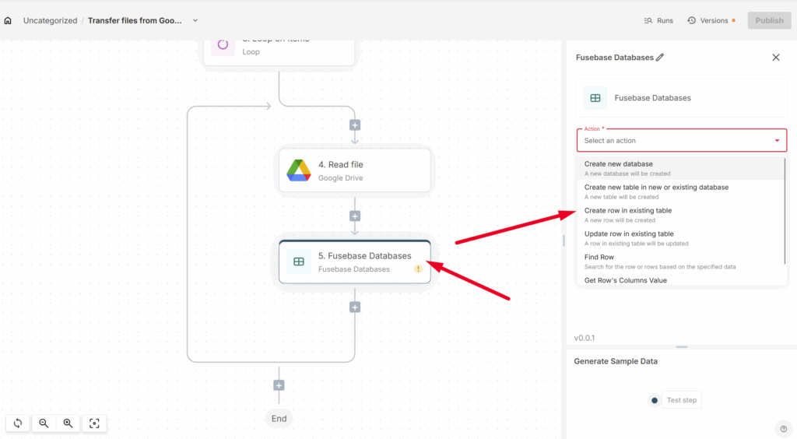Click the zoom in magnifier icon
The width and height of the screenshot is (797, 439).
point(68,423)
